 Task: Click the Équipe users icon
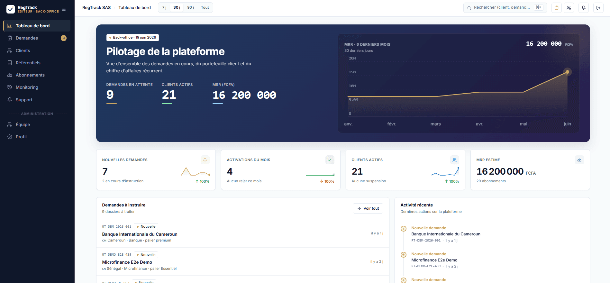pyautogui.click(x=10, y=124)
